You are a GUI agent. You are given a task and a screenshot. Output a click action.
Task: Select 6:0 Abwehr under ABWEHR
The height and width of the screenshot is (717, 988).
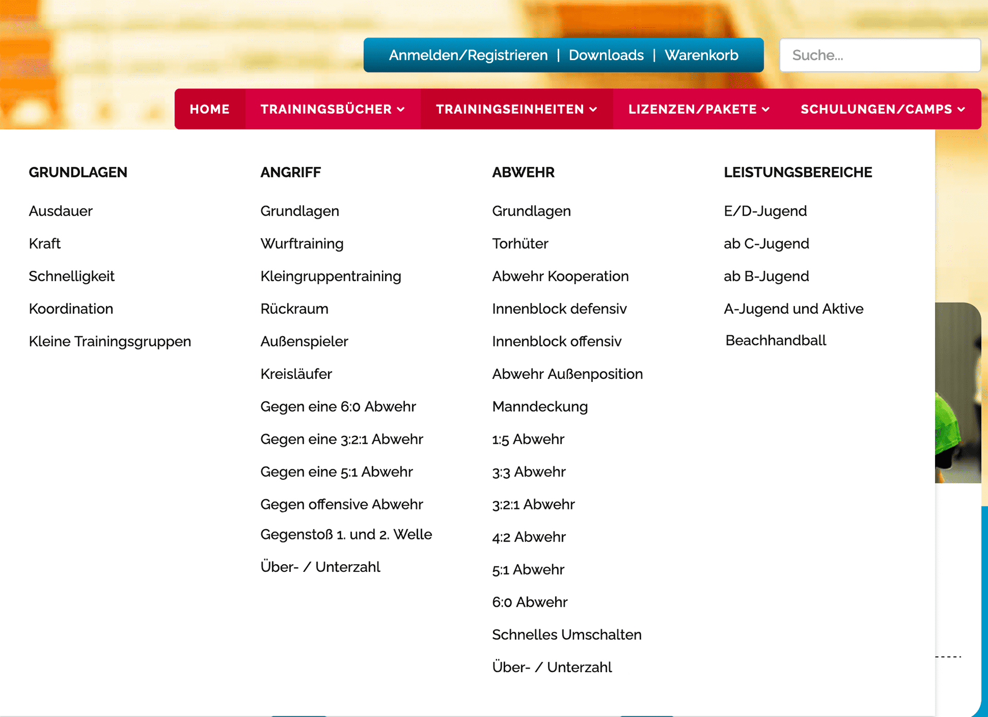(530, 602)
